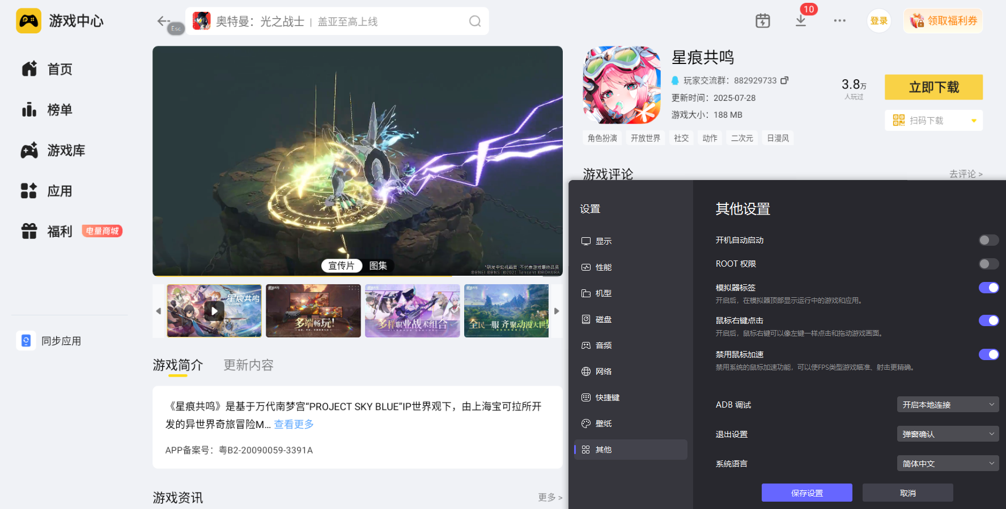Expand the ADB 调试 dropdown
Viewport: 1006px width, 509px height.
948,404
